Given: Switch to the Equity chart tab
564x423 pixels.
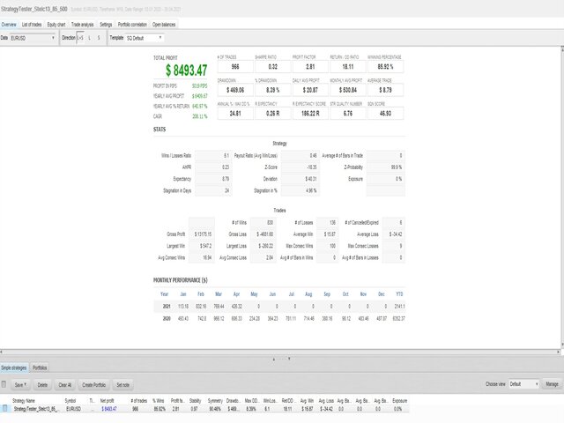Looking at the screenshot, I should (56, 25).
